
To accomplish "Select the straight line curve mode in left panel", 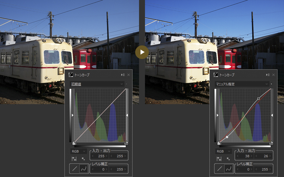I will coord(75,169).
